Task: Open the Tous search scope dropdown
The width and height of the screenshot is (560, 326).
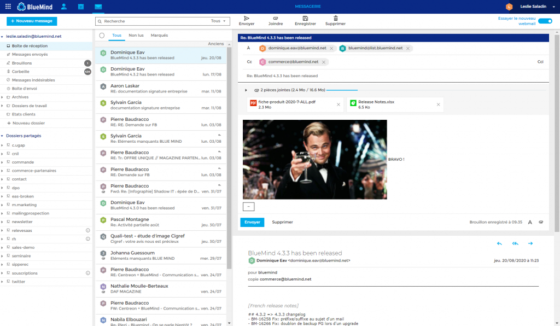Action: (x=218, y=21)
